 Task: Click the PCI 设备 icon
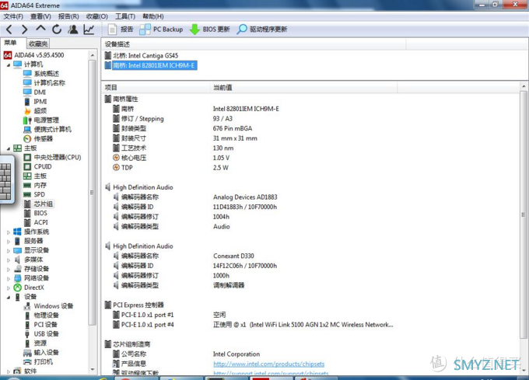coord(27,325)
